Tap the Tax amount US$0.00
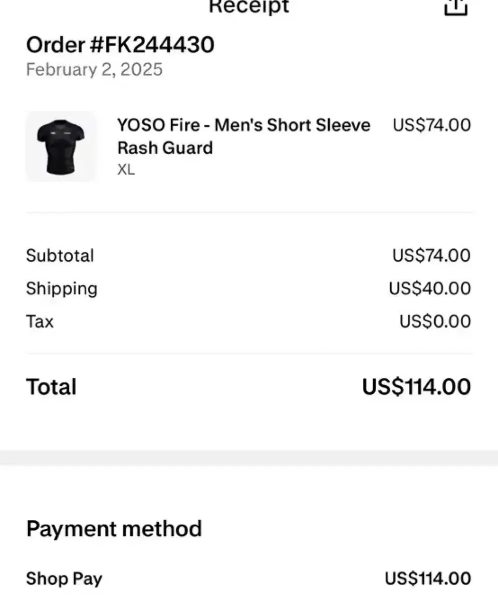Image resolution: width=498 pixels, height=602 pixels. point(435,321)
